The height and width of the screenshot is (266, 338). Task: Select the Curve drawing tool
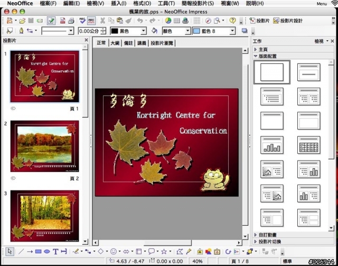click(76, 252)
